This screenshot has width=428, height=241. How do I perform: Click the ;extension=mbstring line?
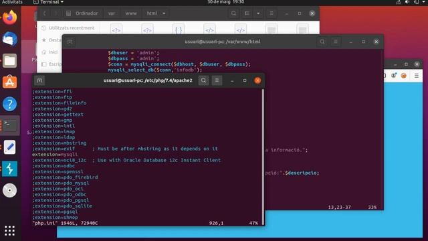pyautogui.click(x=60, y=143)
